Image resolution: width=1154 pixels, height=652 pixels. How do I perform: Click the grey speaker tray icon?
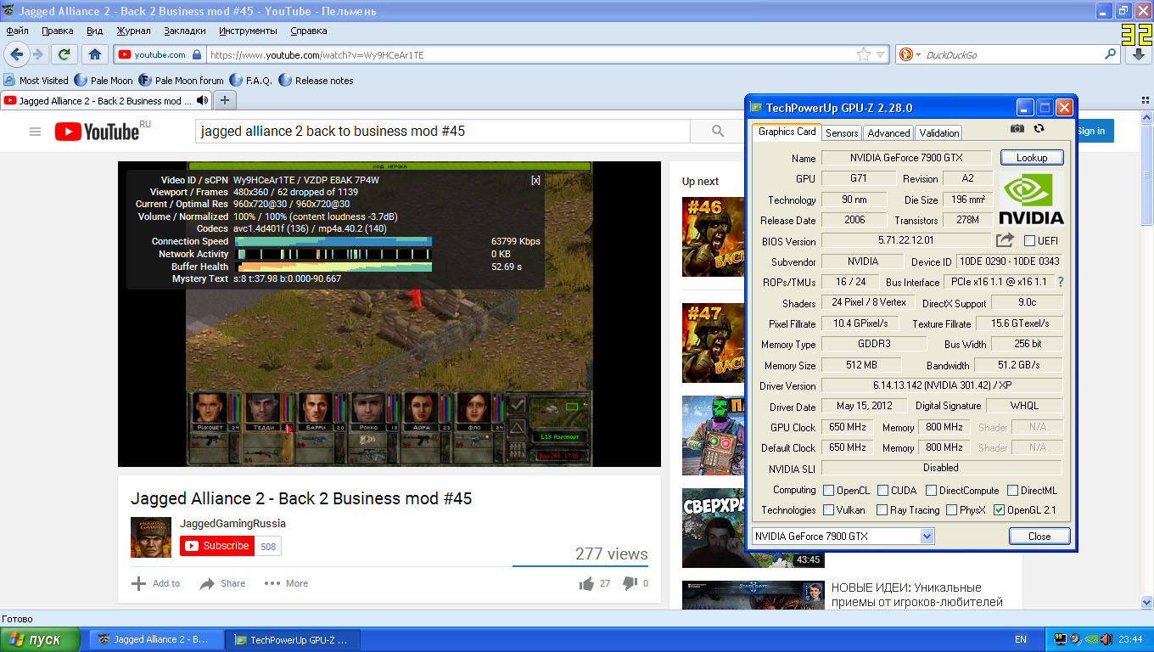click(1075, 639)
